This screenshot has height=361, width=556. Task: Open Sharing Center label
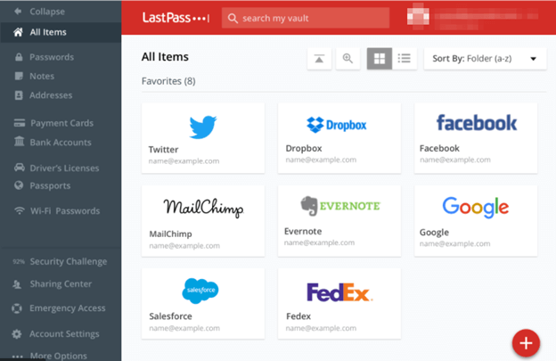61,283
